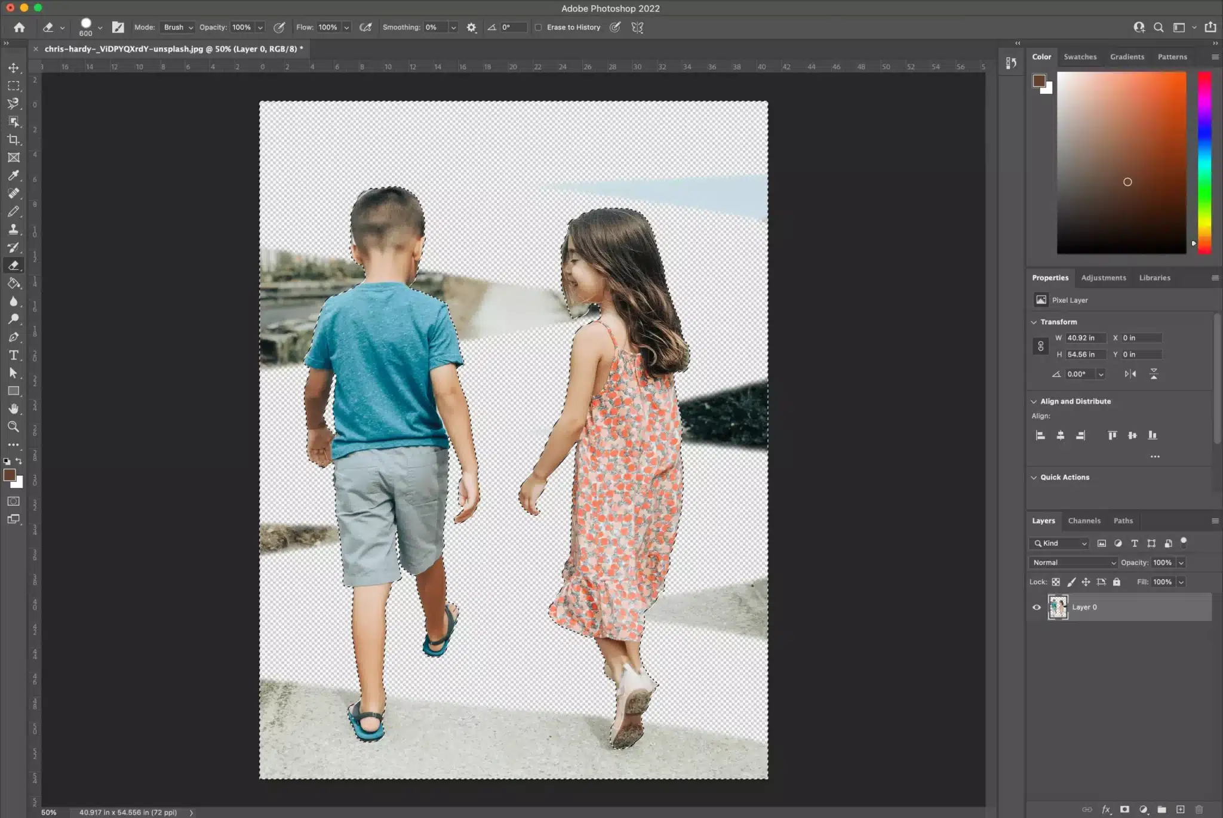Click the tool preset picker icon
Image resolution: width=1223 pixels, height=818 pixels.
coord(50,26)
